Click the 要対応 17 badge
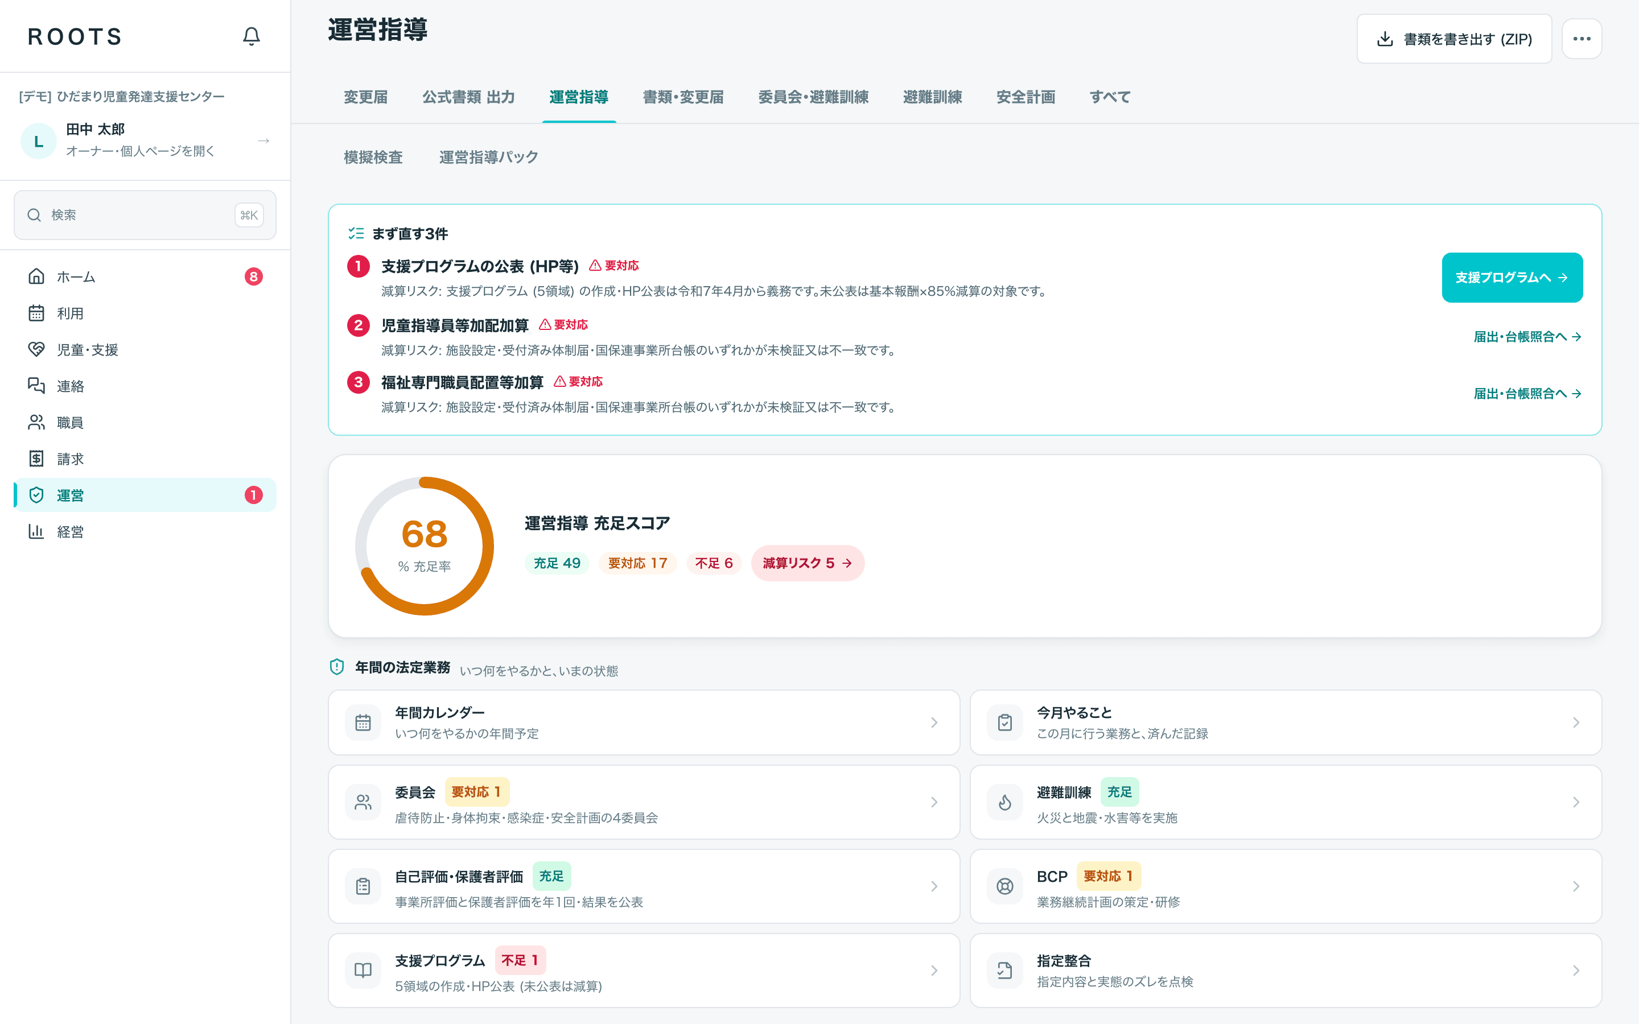This screenshot has height=1024, width=1639. pyautogui.click(x=637, y=563)
